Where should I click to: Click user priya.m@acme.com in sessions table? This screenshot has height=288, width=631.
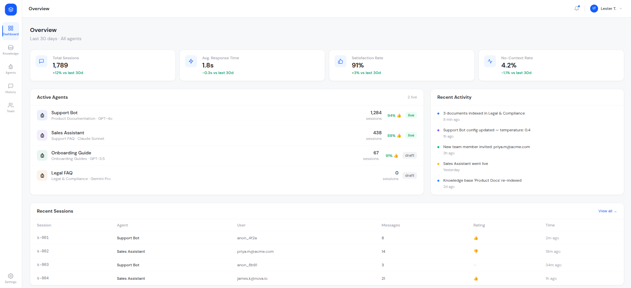click(255, 251)
